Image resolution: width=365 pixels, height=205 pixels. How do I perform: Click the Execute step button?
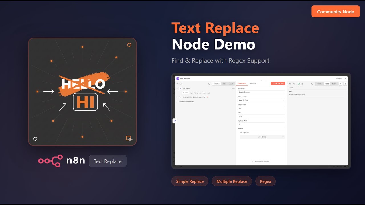coord(278,83)
